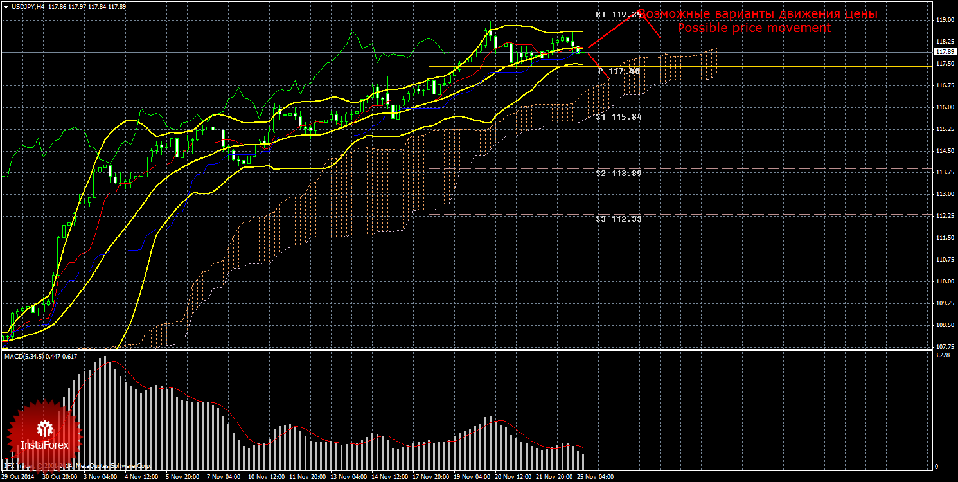Viewport: 958px width, 482px height.
Task: Select the S2 113.89 support label
Action: [x=619, y=174]
